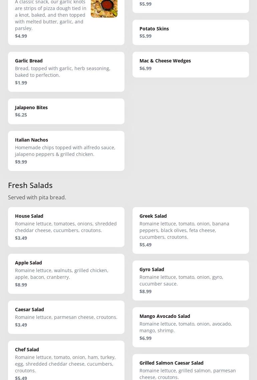Screen dimensions: 257x380
Task: Select the Apple Salad item
Action: [66, 273]
